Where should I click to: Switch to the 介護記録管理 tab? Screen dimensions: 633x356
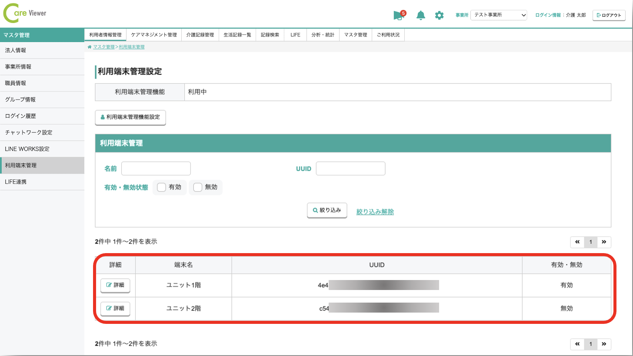point(200,35)
